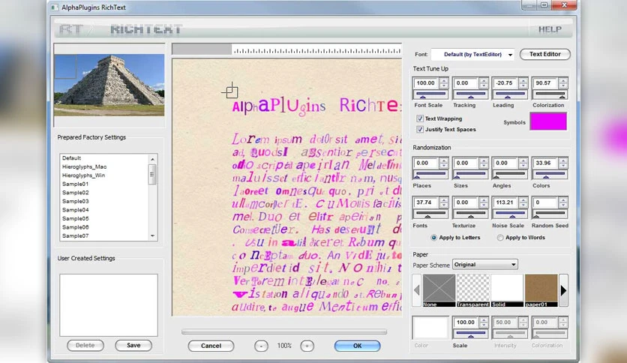
Task: Adjust the Tracking slider
Action: click(470, 94)
